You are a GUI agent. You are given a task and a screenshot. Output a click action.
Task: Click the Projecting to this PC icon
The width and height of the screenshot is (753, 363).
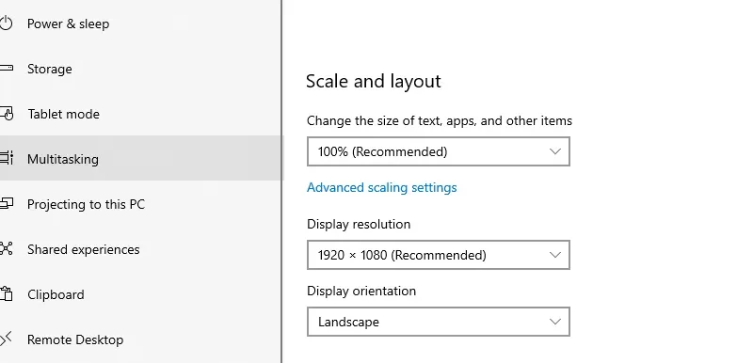point(7,204)
